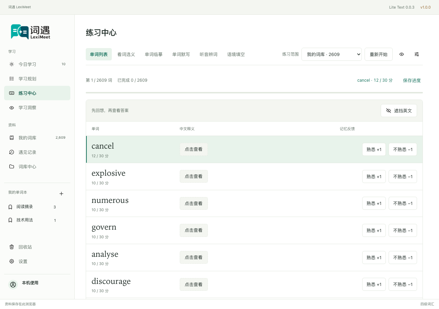Reveal the meaning of govern via 点击查看
Viewport: 439px width, 309px height.
194,230
